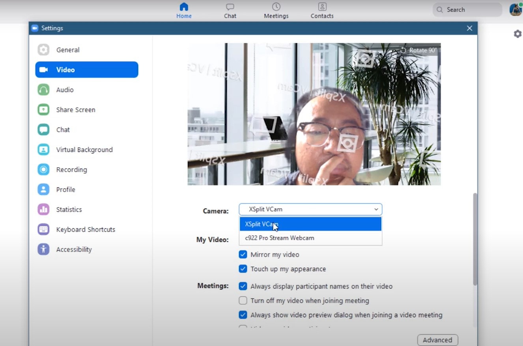Open the Contacts tab

(322, 11)
